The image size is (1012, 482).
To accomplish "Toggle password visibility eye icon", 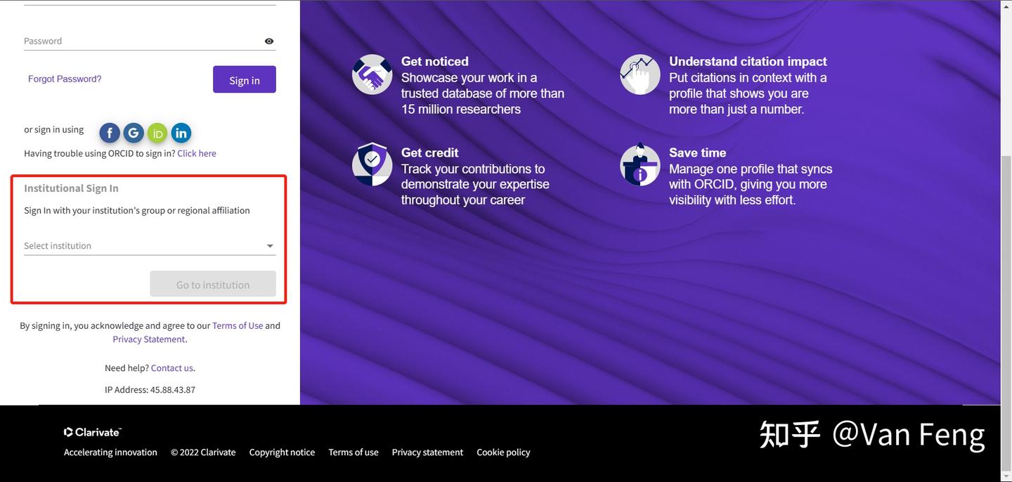I will pyautogui.click(x=269, y=41).
